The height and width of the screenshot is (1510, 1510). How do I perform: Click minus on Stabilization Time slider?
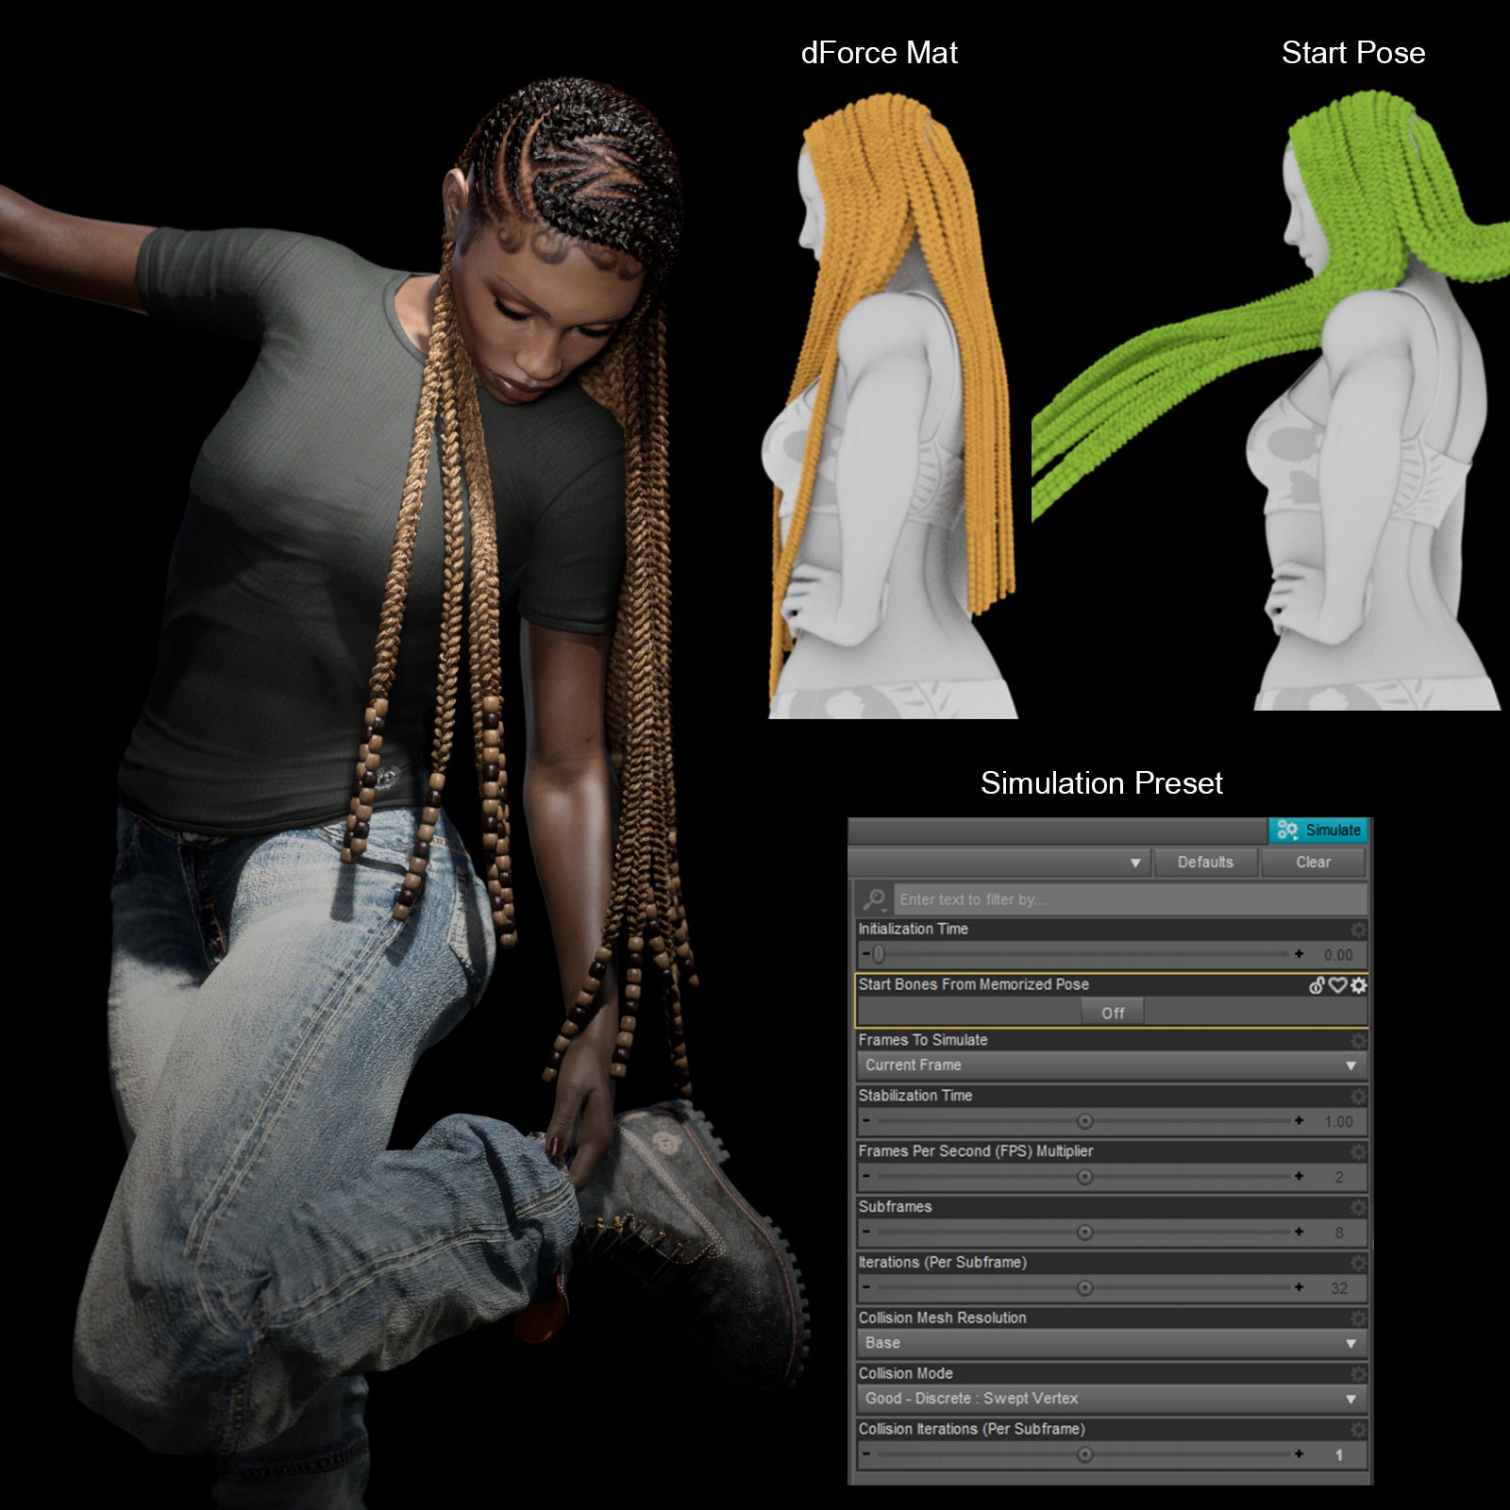pyautogui.click(x=865, y=1121)
